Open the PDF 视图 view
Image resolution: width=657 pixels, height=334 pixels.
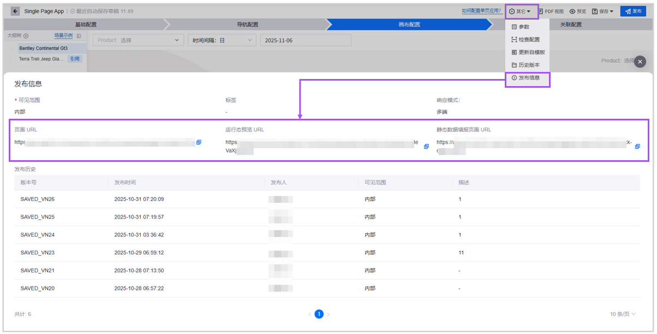551,11
